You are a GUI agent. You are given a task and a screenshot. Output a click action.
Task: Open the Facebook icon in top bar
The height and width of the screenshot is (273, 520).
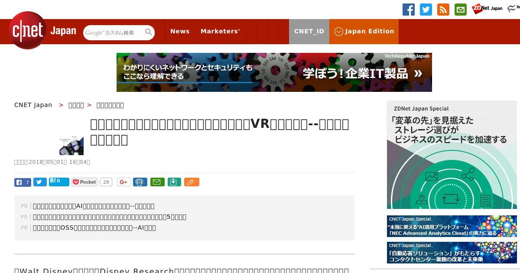pyautogui.click(x=409, y=10)
